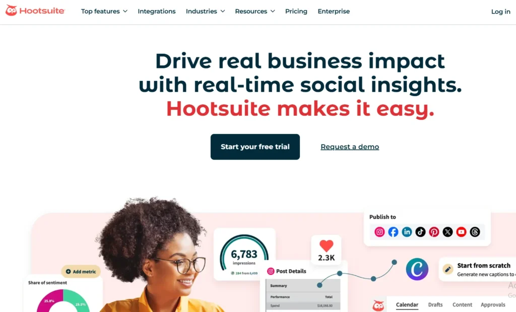Expand the Industries menu chevron
This screenshot has width=516, height=312.
coord(223,11)
